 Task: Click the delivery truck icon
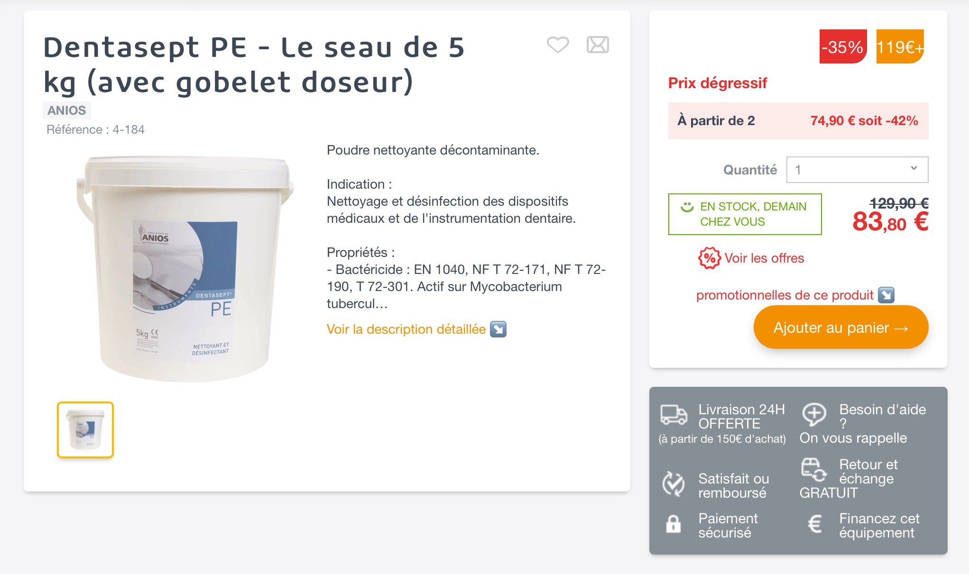[x=674, y=415]
